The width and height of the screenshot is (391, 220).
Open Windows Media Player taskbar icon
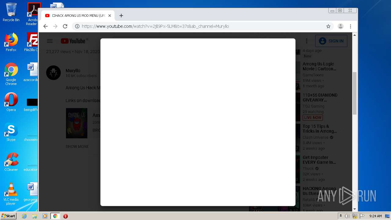click(x=45, y=216)
